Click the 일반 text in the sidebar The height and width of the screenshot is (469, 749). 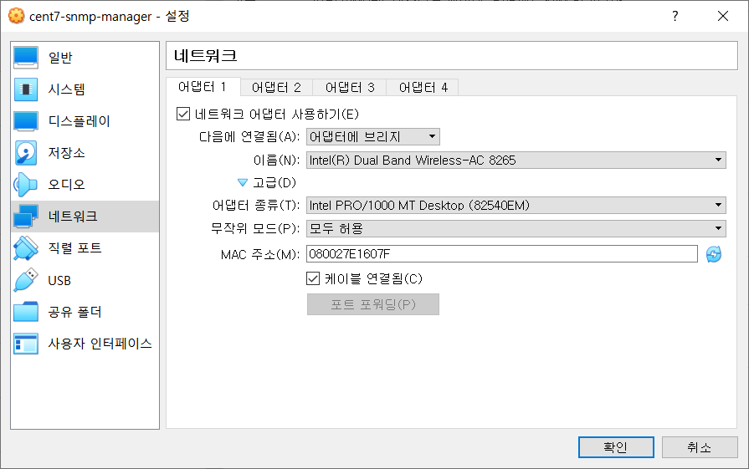(x=59, y=58)
